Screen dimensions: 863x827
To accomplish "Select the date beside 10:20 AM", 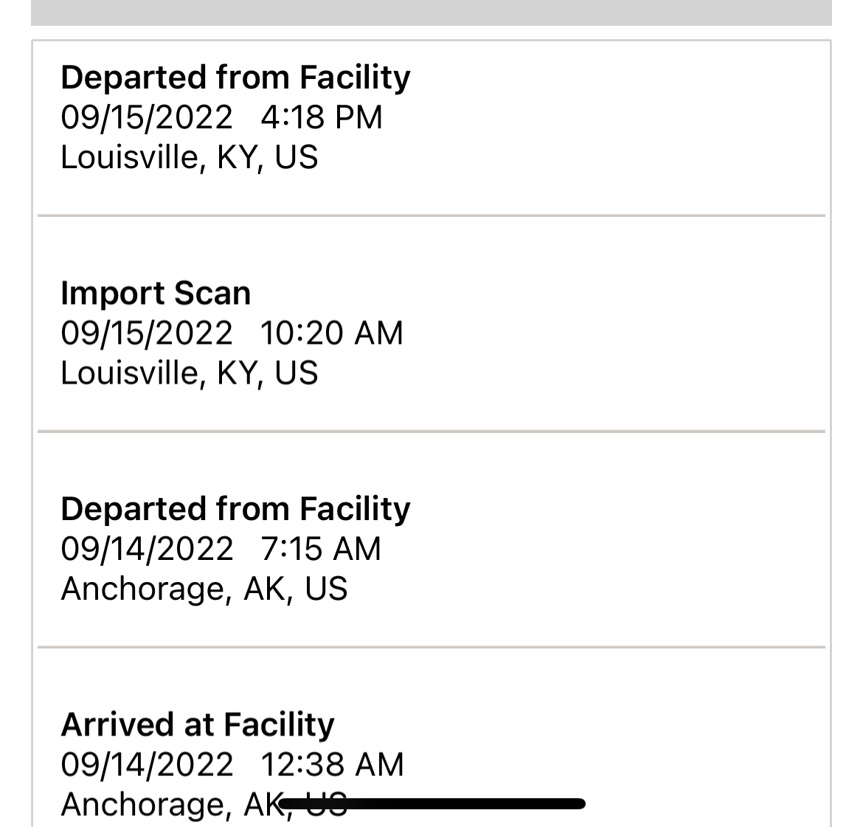I will (x=147, y=333).
